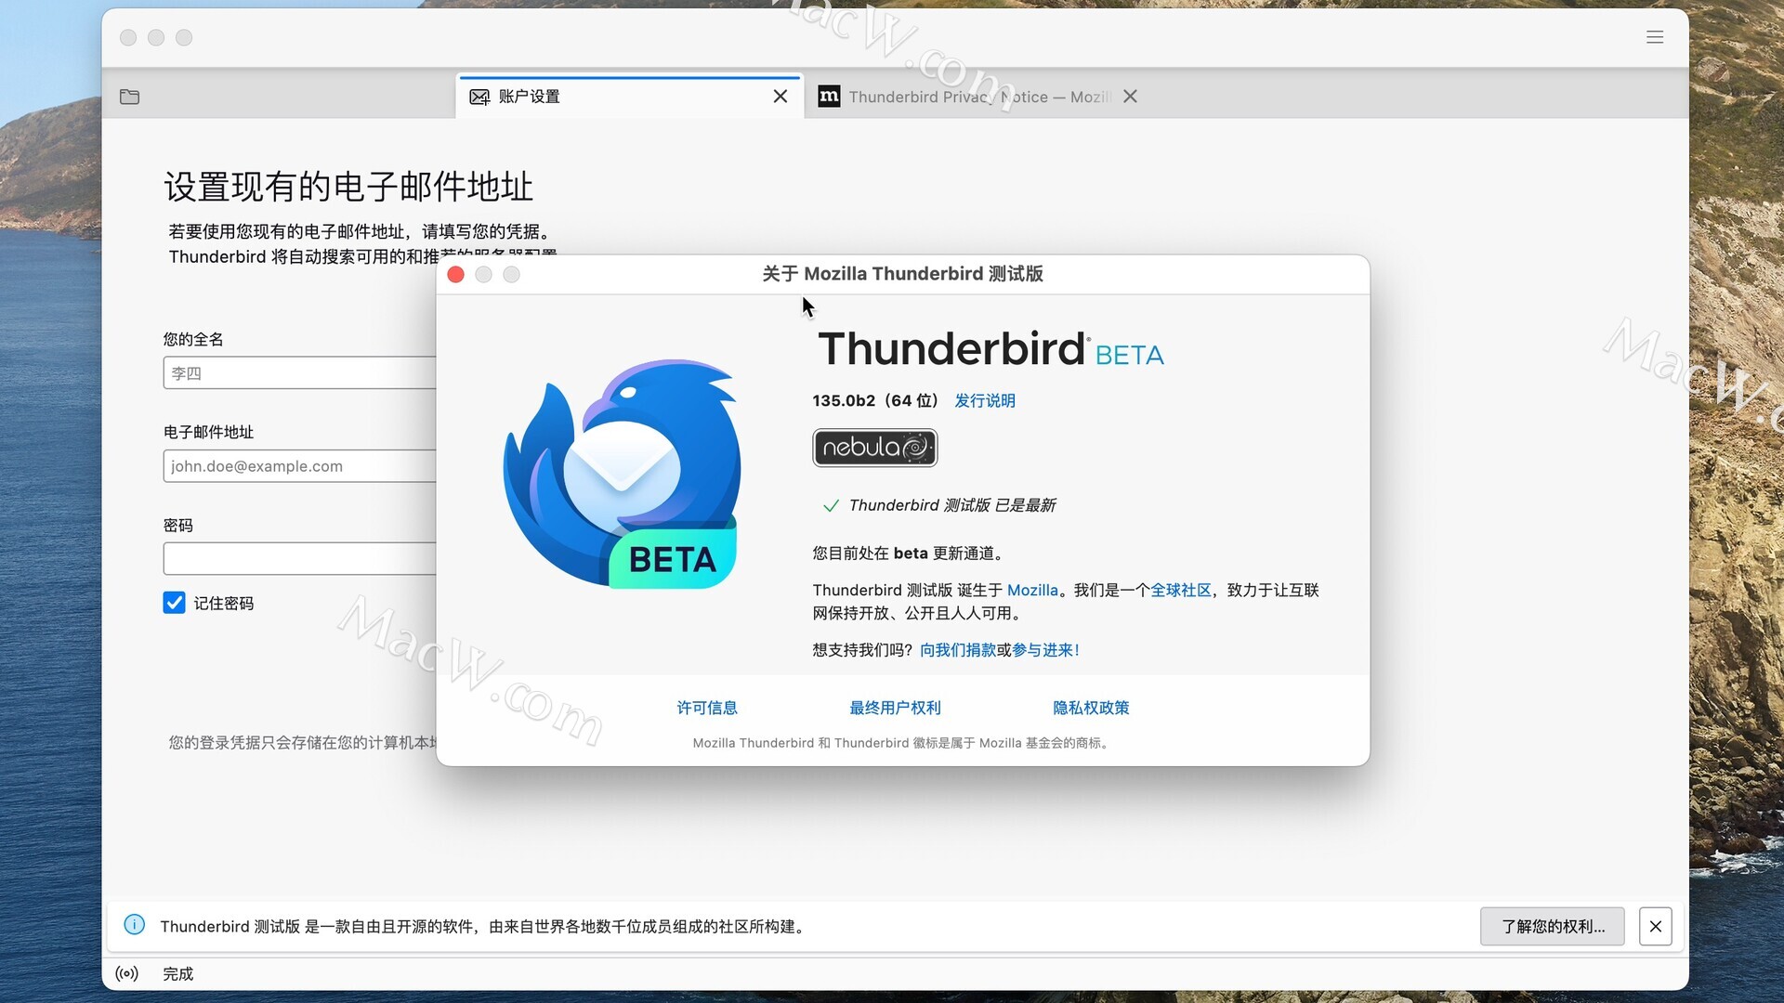Open the hamburger application menu icon
Screen dimensions: 1784x1003
pyautogui.click(x=1655, y=37)
